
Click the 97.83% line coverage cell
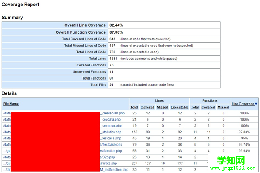tap(244, 132)
